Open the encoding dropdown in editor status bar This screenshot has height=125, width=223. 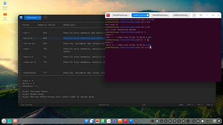190,105
